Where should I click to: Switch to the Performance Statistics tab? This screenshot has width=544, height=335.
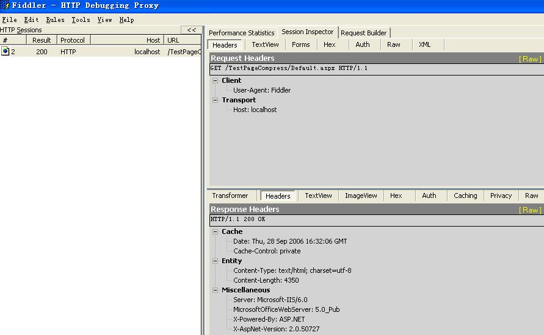(x=241, y=33)
